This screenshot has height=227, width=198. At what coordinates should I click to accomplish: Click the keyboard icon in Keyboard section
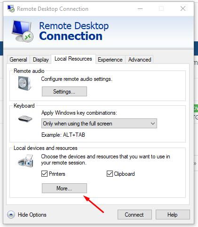25,118
